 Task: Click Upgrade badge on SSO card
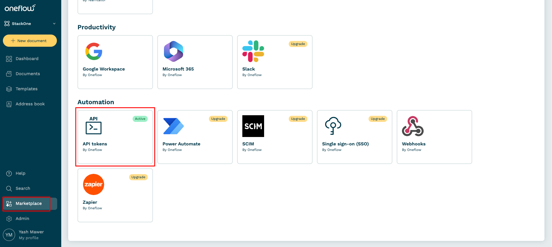[378, 119]
